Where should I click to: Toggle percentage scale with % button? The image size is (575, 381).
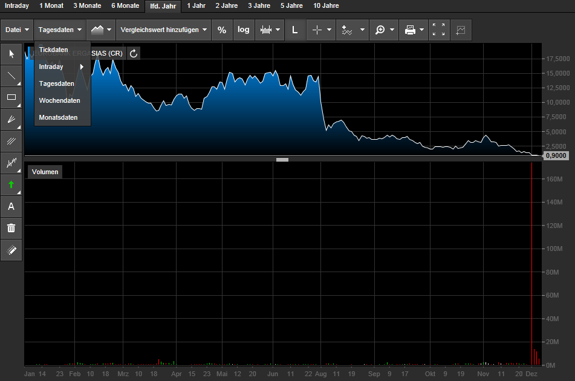click(x=222, y=29)
